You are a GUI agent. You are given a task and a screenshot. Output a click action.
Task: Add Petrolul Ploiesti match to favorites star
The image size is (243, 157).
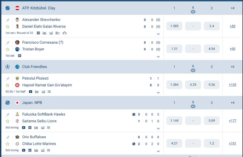[8, 85]
